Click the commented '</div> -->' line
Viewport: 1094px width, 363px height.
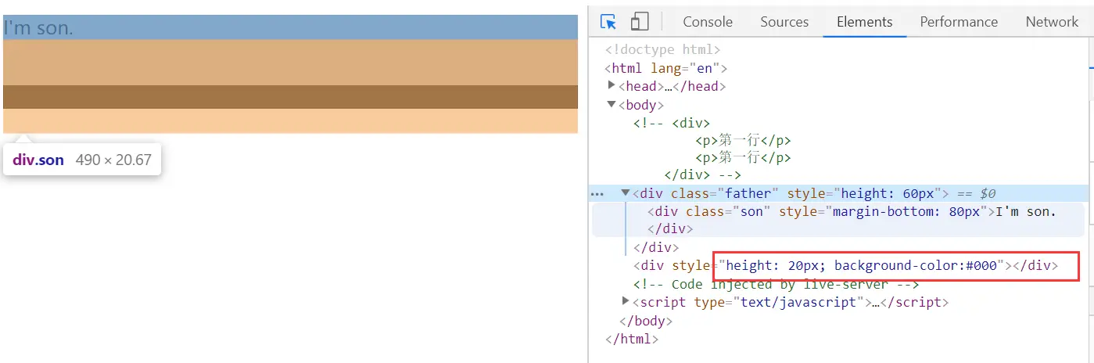tap(702, 175)
